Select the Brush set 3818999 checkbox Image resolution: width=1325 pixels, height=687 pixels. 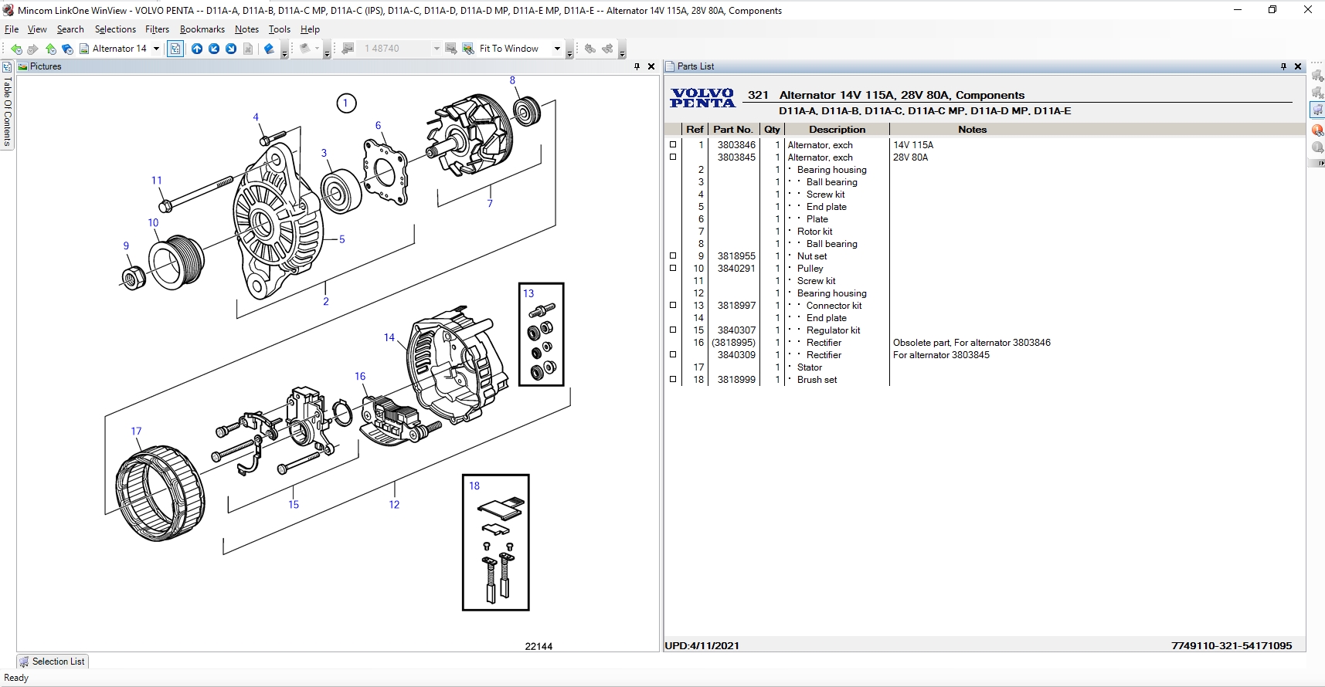[x=673, y=380]
